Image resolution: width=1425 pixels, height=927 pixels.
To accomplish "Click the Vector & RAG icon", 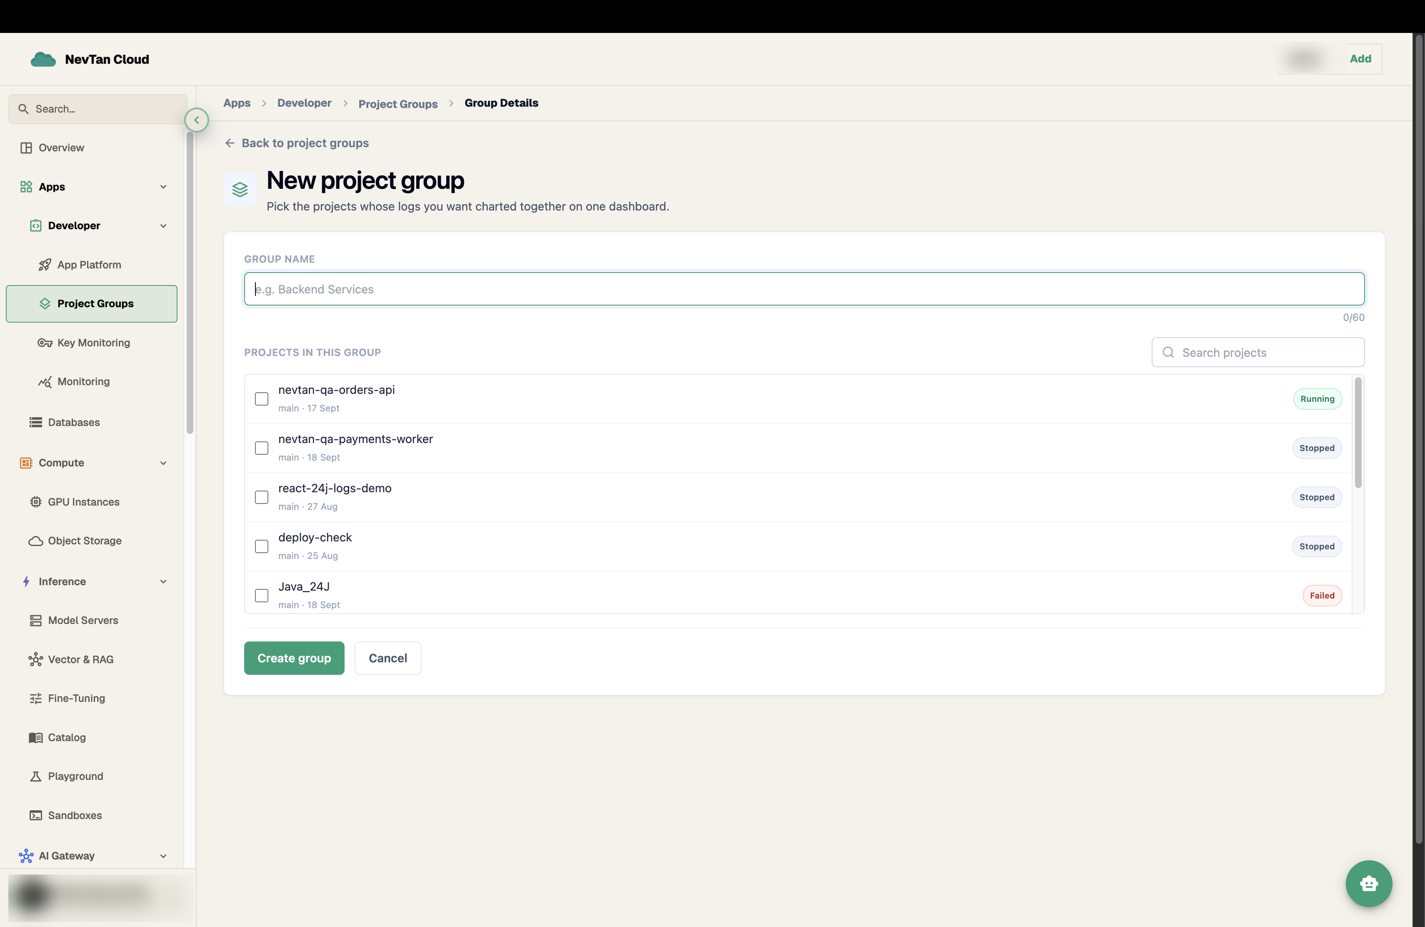I will [x=36, y=659].
